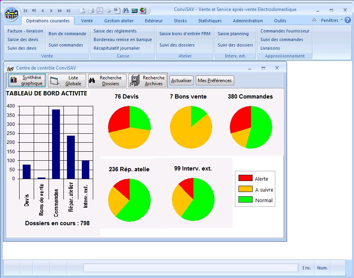
Task: Open print preview icon in quick toolbar
Action: 83,11
